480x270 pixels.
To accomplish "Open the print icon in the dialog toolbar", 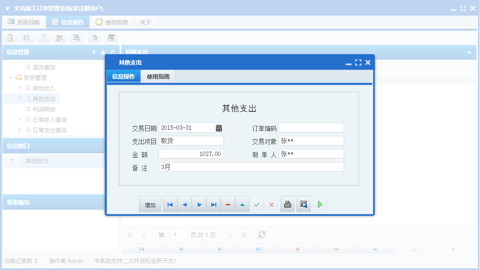I will coord(287,204).
